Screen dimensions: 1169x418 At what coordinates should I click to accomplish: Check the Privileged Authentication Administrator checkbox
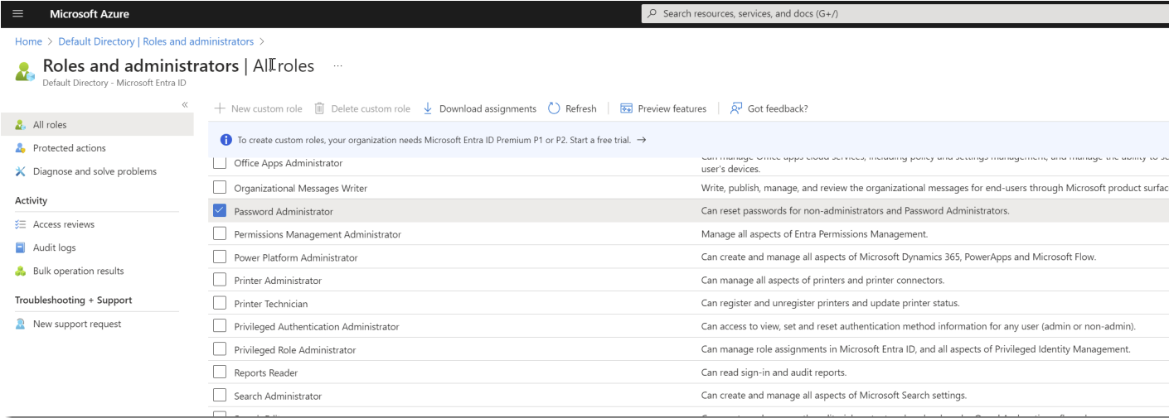[220, 327]
